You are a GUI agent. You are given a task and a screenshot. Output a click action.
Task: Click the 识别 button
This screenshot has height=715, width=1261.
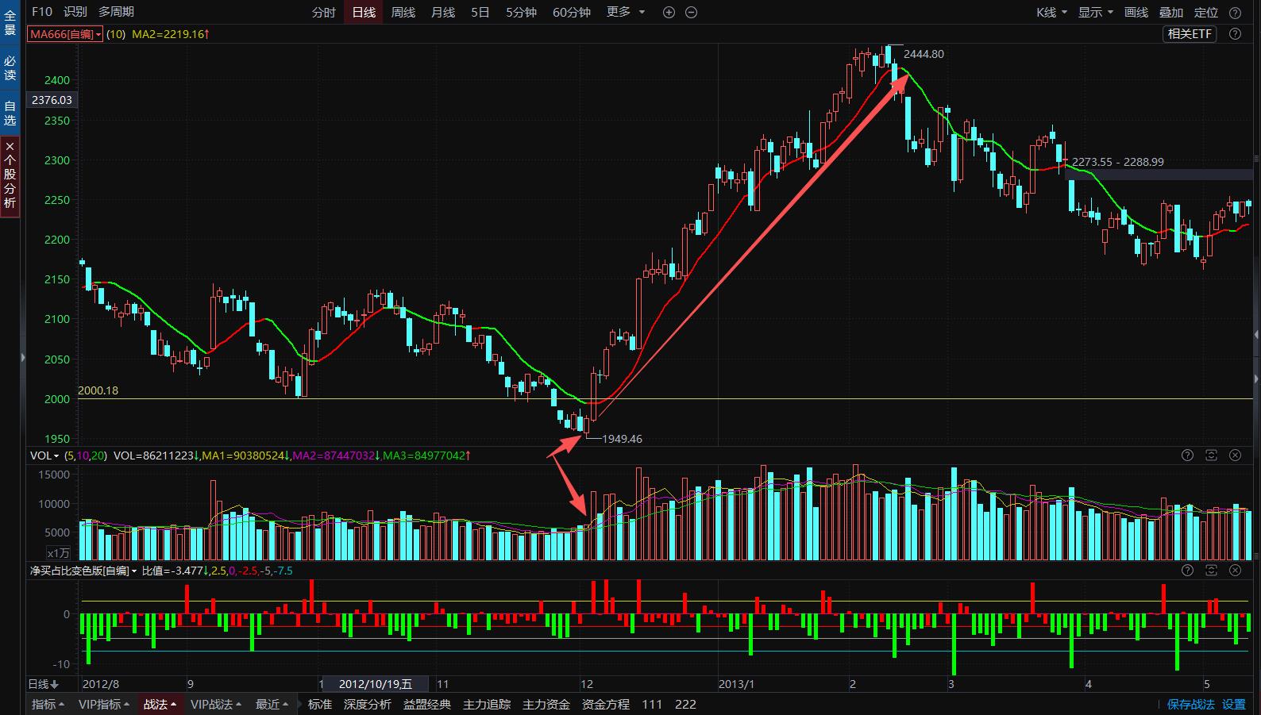point(75,12)
